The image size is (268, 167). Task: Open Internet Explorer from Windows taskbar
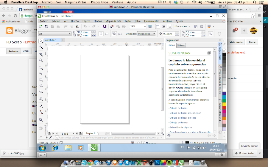55,148
